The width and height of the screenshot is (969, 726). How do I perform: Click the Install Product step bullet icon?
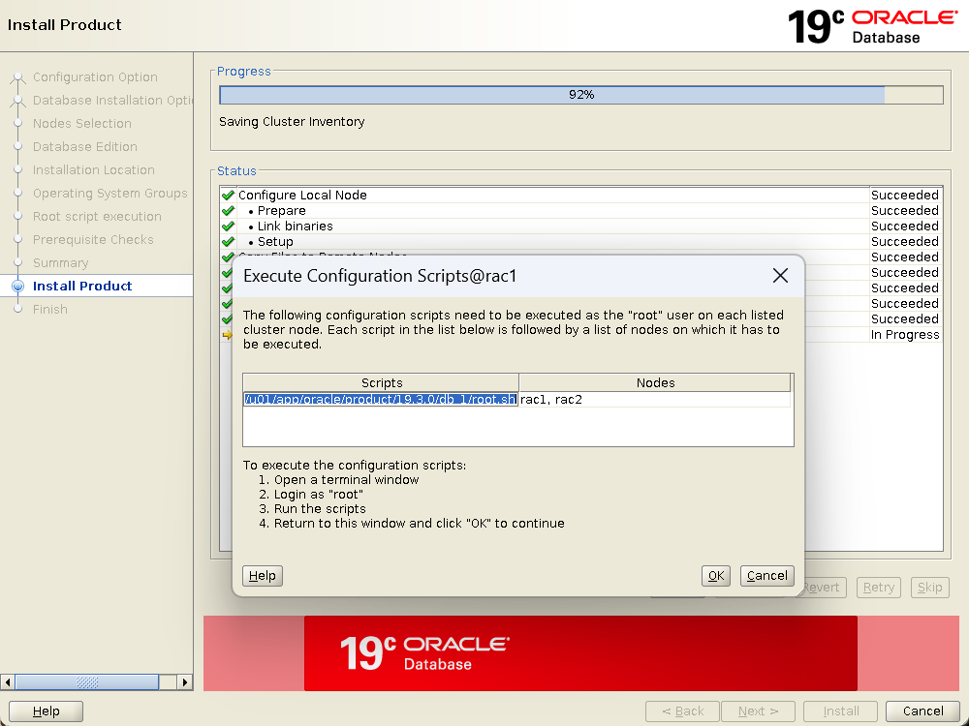point(17,287)
